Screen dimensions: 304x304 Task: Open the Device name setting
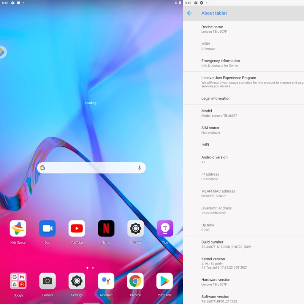point(243,29)
